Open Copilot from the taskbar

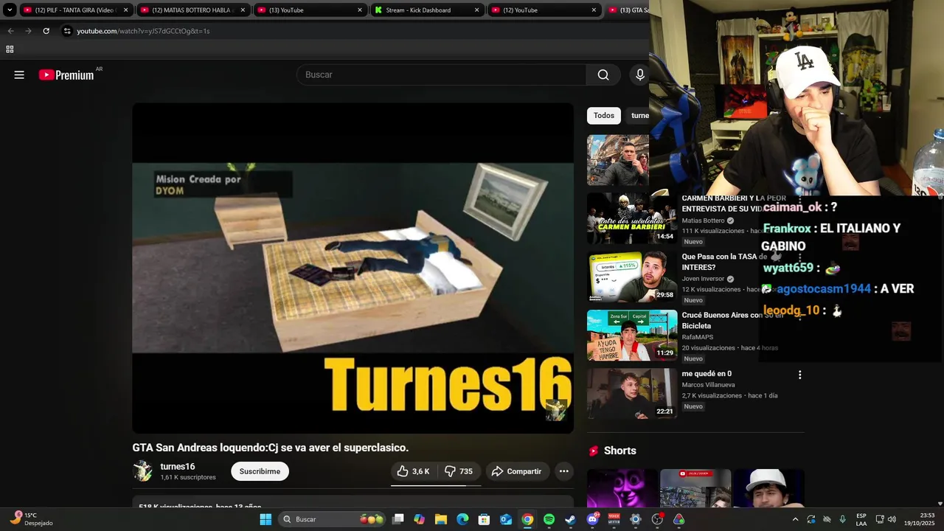(x=419, y=519)
